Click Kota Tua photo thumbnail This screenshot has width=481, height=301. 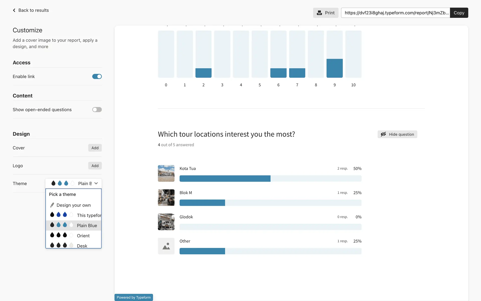pos(166,173)
